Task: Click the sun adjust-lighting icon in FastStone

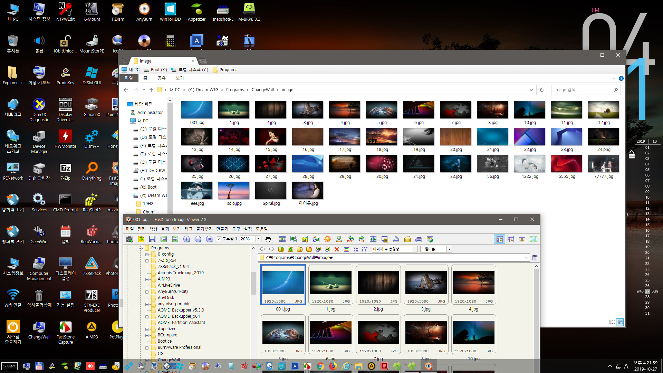Action: pos(328,239)
